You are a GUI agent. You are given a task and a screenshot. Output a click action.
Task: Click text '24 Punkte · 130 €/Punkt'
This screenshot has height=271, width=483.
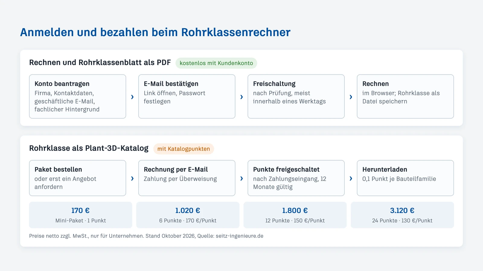pyautogui.click(x=402, y=220)
